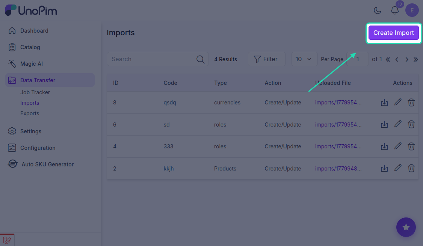The image size is (423, 246).
Task: Edit import kkjh
Action: click(397, 168)
